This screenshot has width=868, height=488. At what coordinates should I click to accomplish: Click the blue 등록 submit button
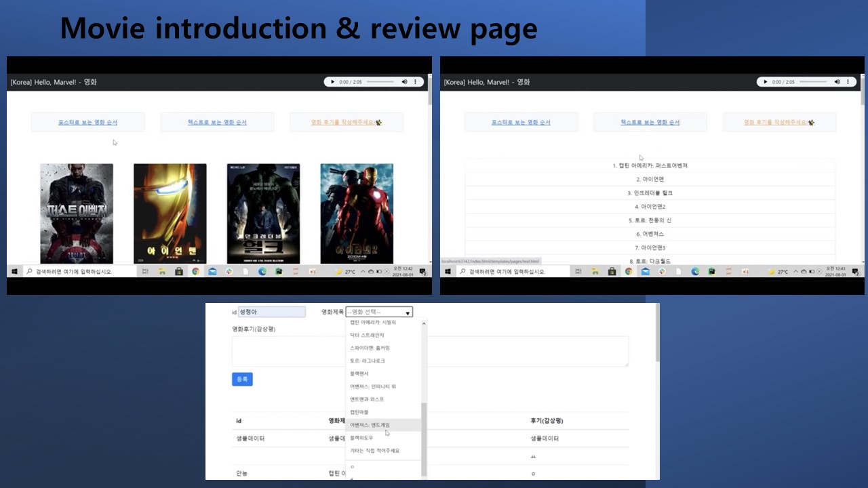(x=242, y=379)
